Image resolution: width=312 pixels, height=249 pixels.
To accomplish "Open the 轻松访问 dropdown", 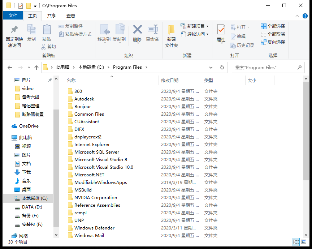I will [195, 34].
